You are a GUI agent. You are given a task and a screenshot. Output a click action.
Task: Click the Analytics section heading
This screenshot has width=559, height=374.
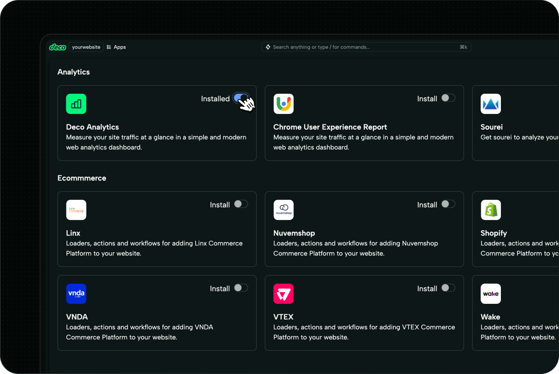point(74,72)
